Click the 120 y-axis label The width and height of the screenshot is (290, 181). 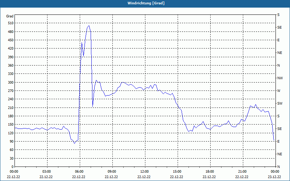(x=11, y=133)
